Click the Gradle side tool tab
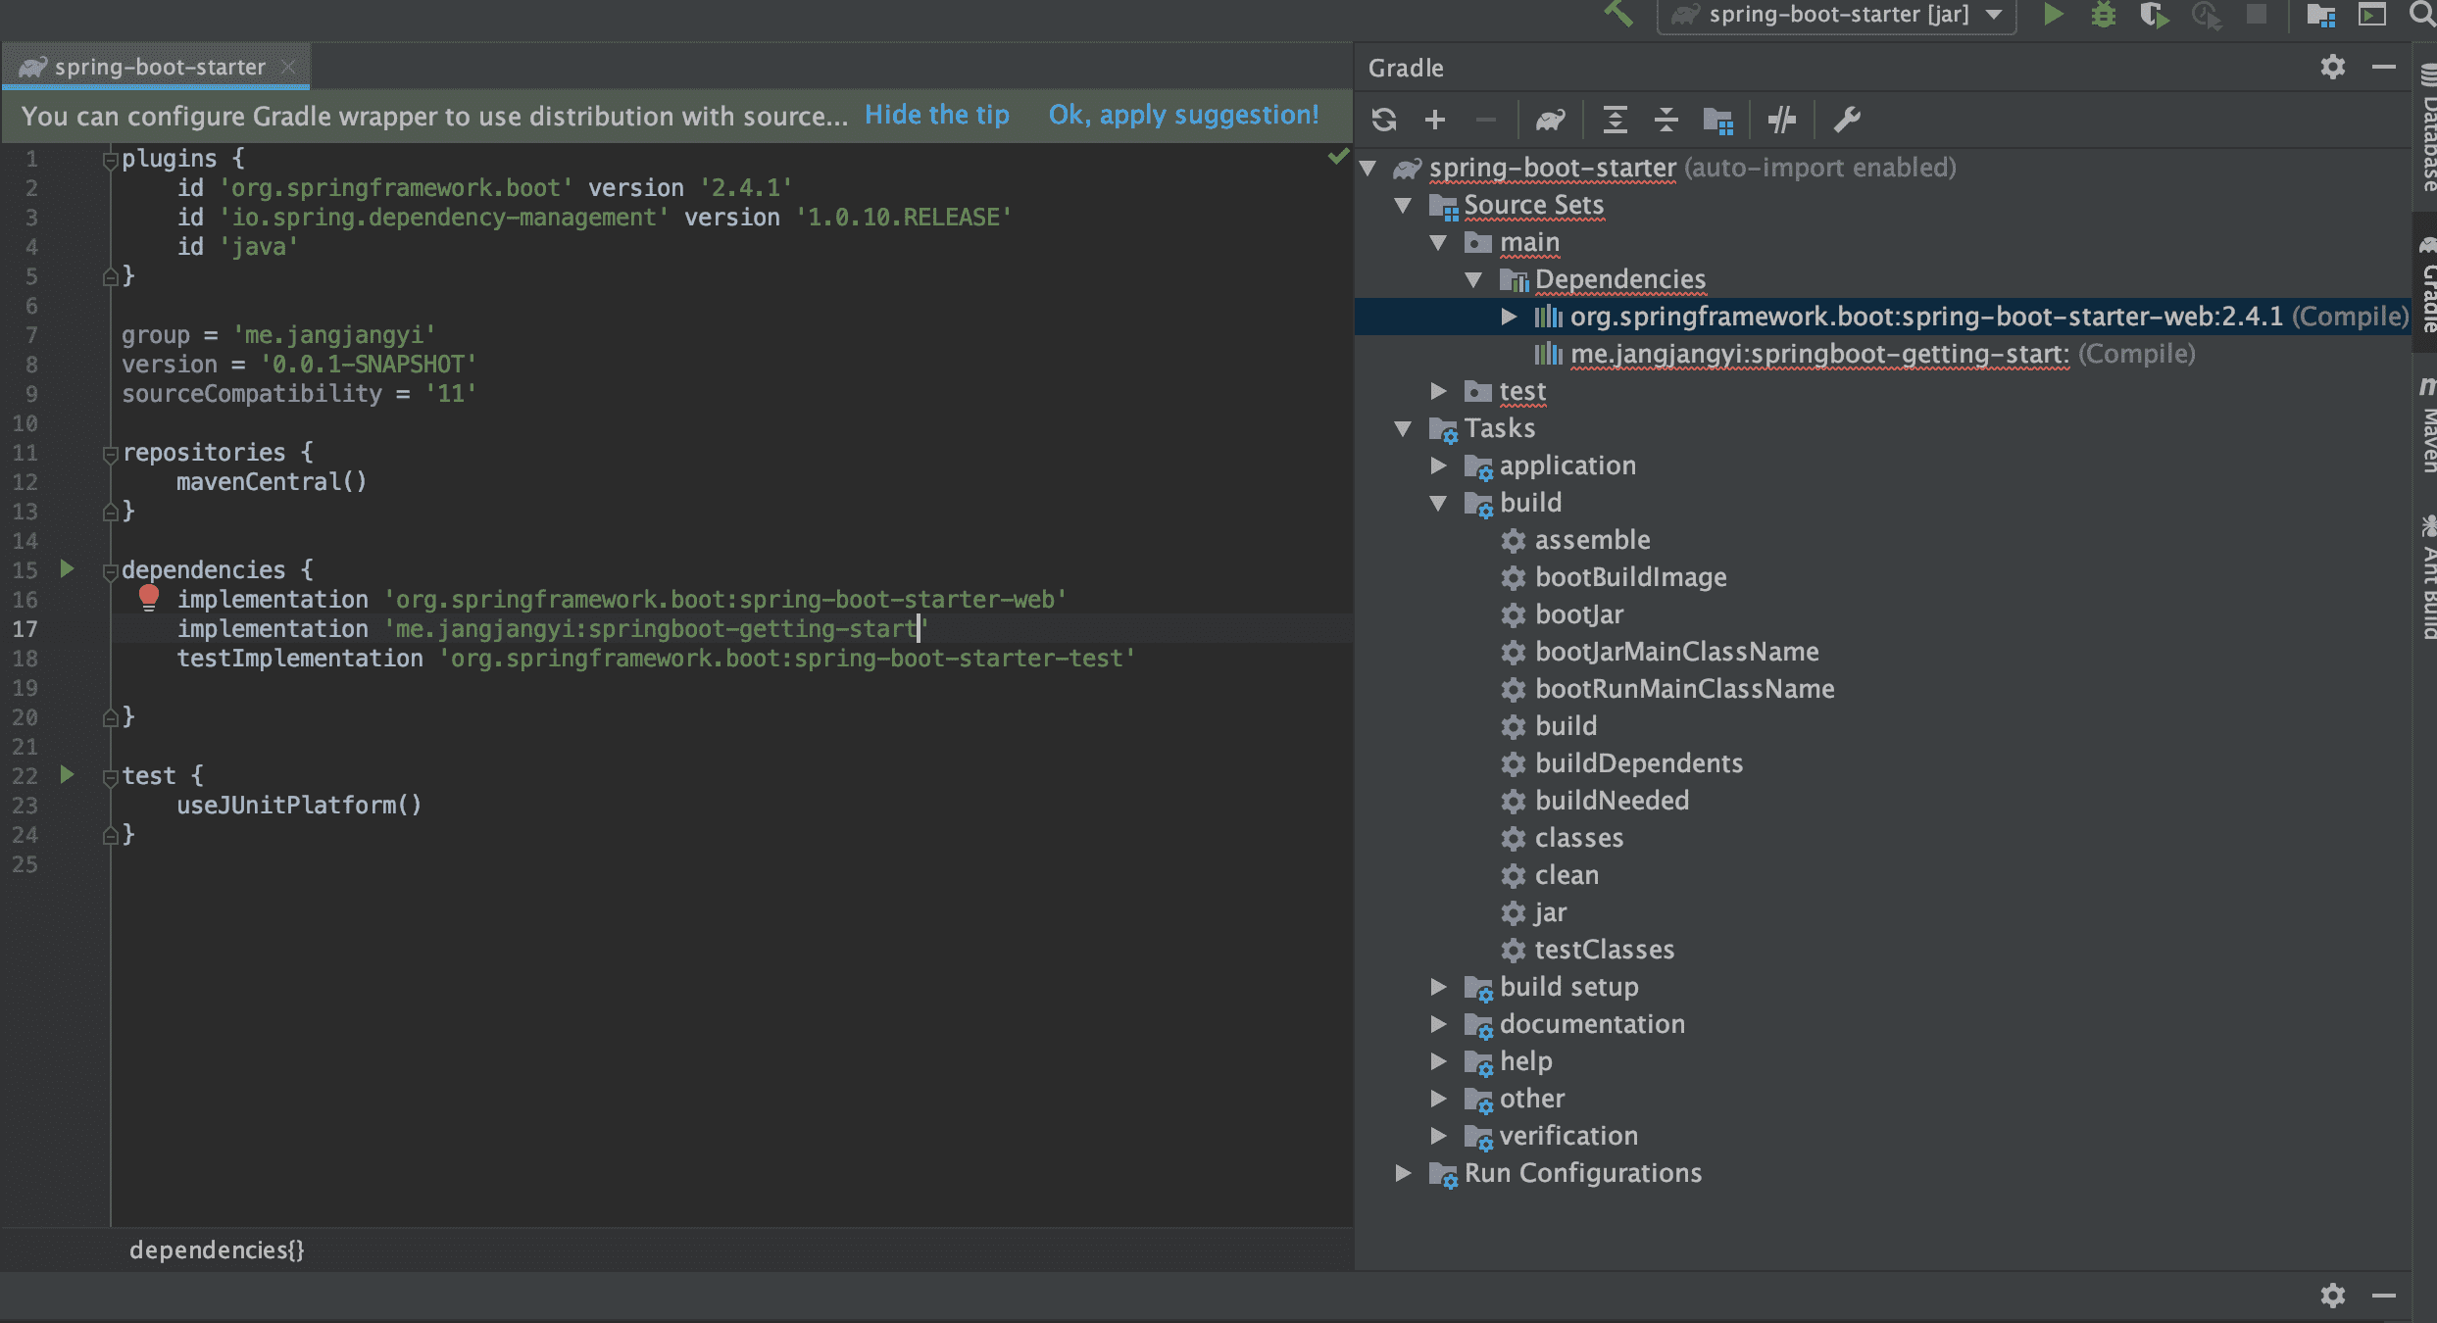2437x1323 pixels. point(2426,284)
